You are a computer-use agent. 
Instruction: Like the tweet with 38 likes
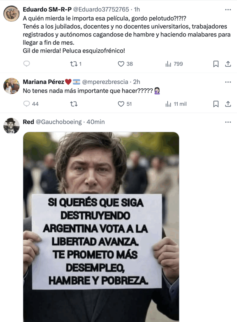click(x=125, y=64)
